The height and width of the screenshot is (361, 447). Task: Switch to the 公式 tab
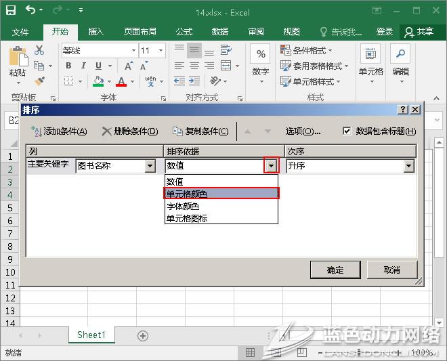(184, 32)
